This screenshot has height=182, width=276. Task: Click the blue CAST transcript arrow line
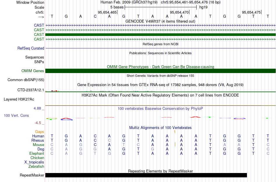pos(160,26)
